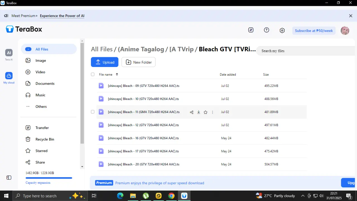This screenshot has width=357, height=201.
Task: Click the video file icon for Bleach - 10
Action: click(x=101, y=99)
